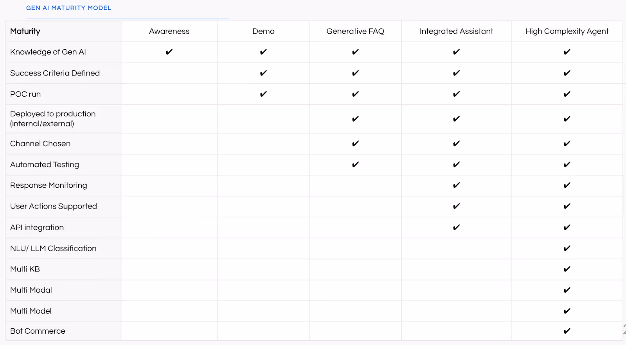
Task: Click High Complexity Agent checkmark for Success Criteria Defined
Action: tap(567, 73)
